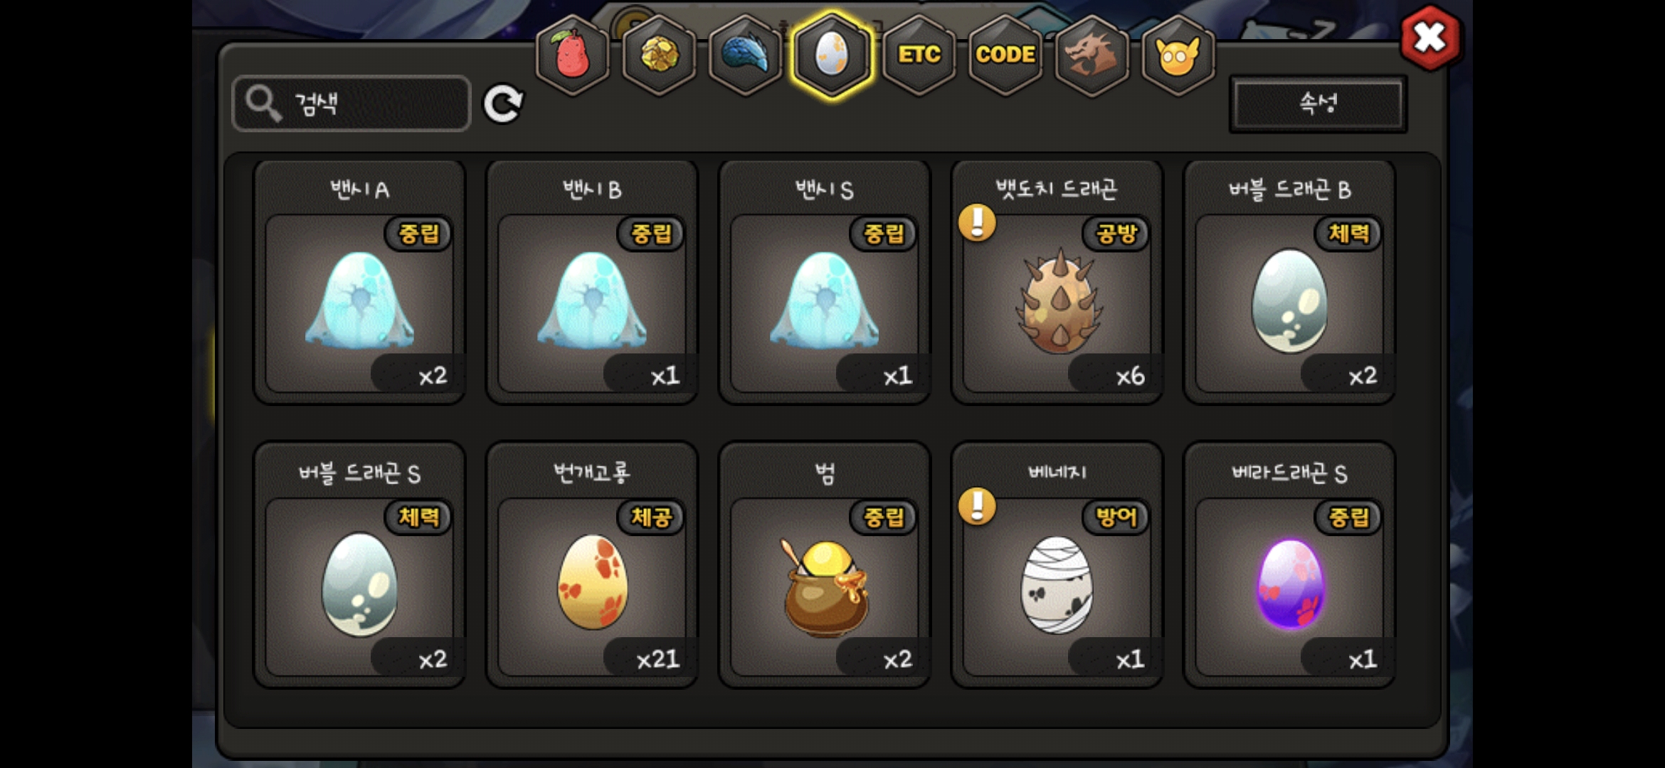Close the inventory with red X
The image size is (1665, 768).
[x=1430, y=38]
